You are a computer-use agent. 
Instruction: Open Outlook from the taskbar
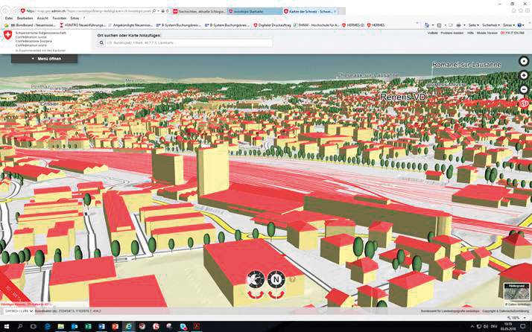(x=75, y=327)
